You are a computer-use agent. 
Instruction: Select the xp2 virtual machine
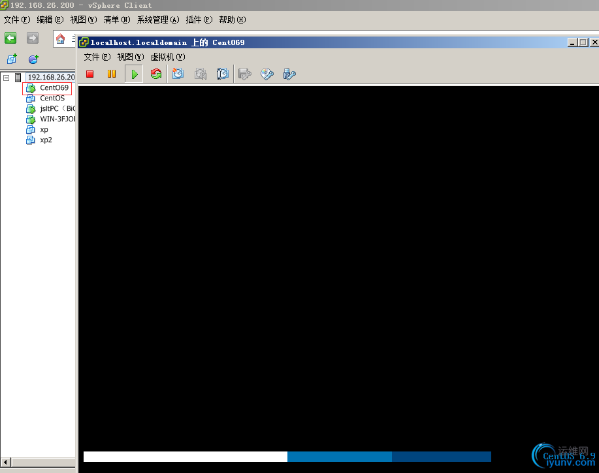46,140
